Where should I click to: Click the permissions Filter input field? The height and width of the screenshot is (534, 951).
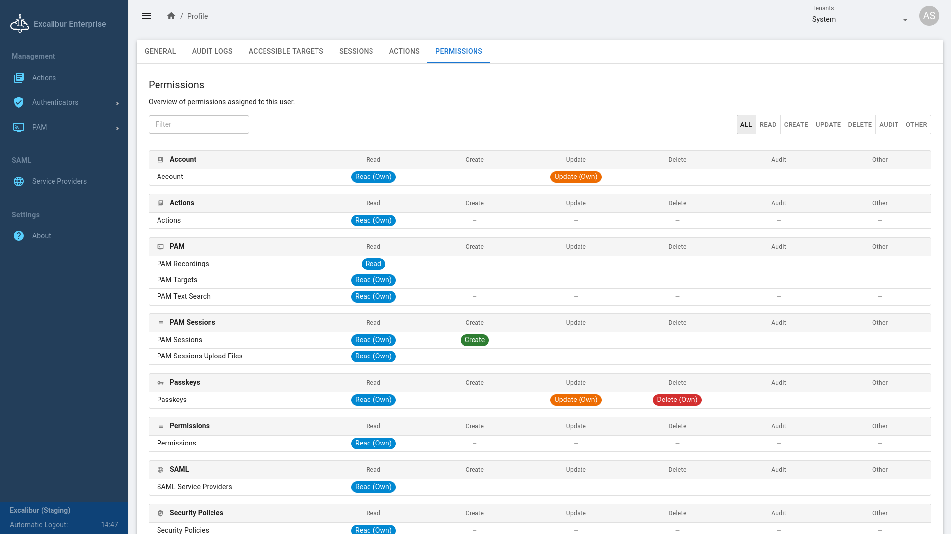click(199, 124)
